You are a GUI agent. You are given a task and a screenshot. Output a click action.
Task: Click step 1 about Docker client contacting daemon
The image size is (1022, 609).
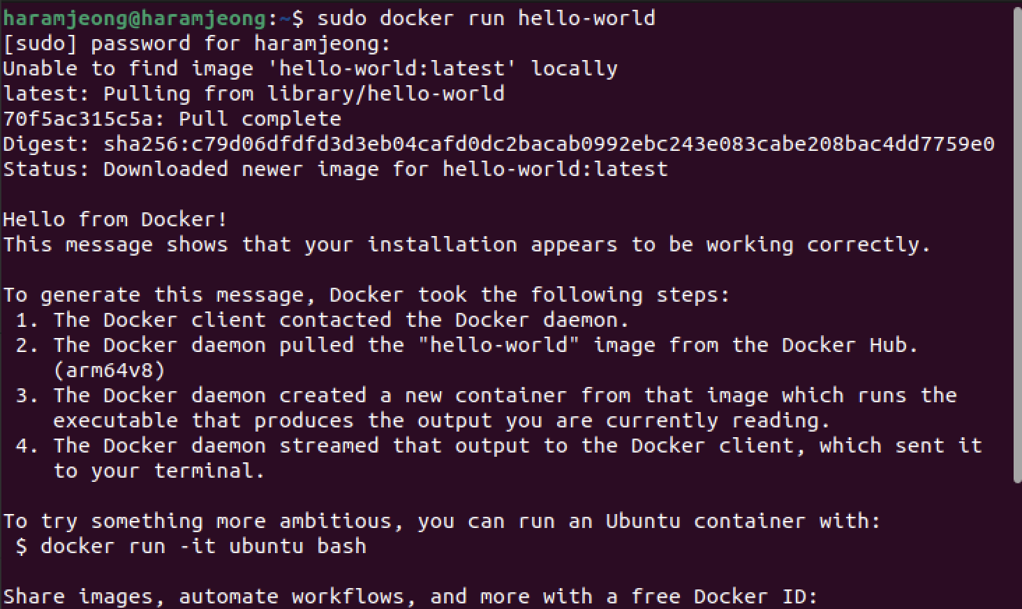[x=323, y=320]
